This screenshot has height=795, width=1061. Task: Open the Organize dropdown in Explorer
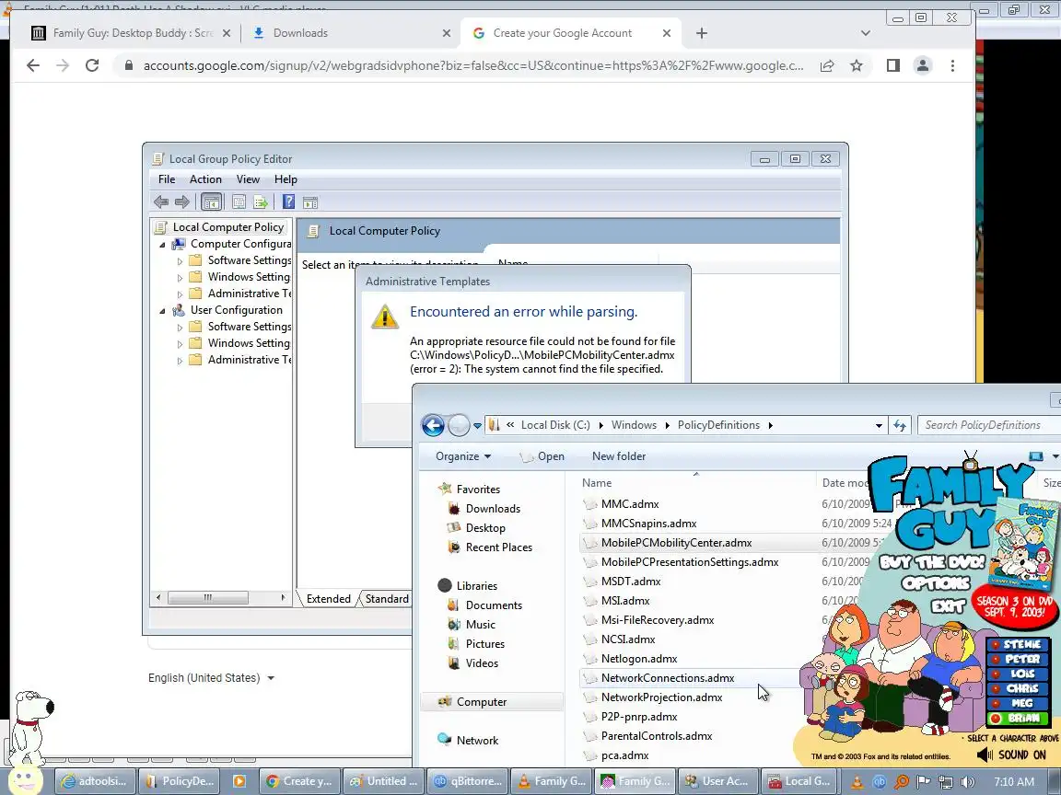point(463,456)
